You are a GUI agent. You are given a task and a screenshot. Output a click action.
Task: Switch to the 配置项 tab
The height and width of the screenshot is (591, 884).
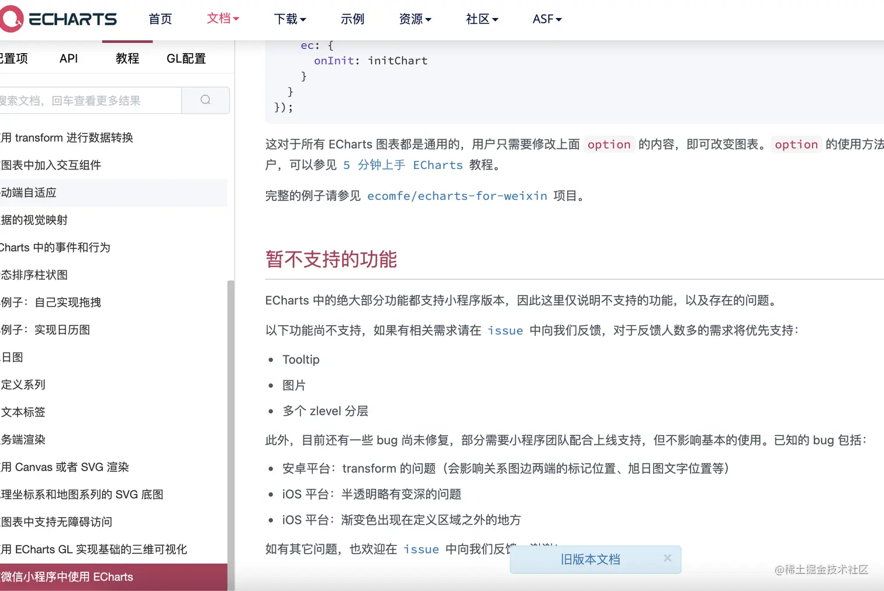tap(13, 58)
